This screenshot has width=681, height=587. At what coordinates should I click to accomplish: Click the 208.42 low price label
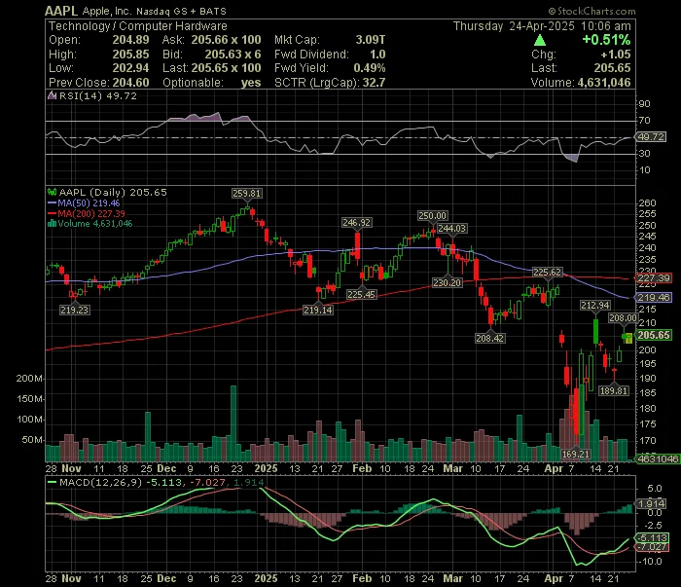point(490,338)
